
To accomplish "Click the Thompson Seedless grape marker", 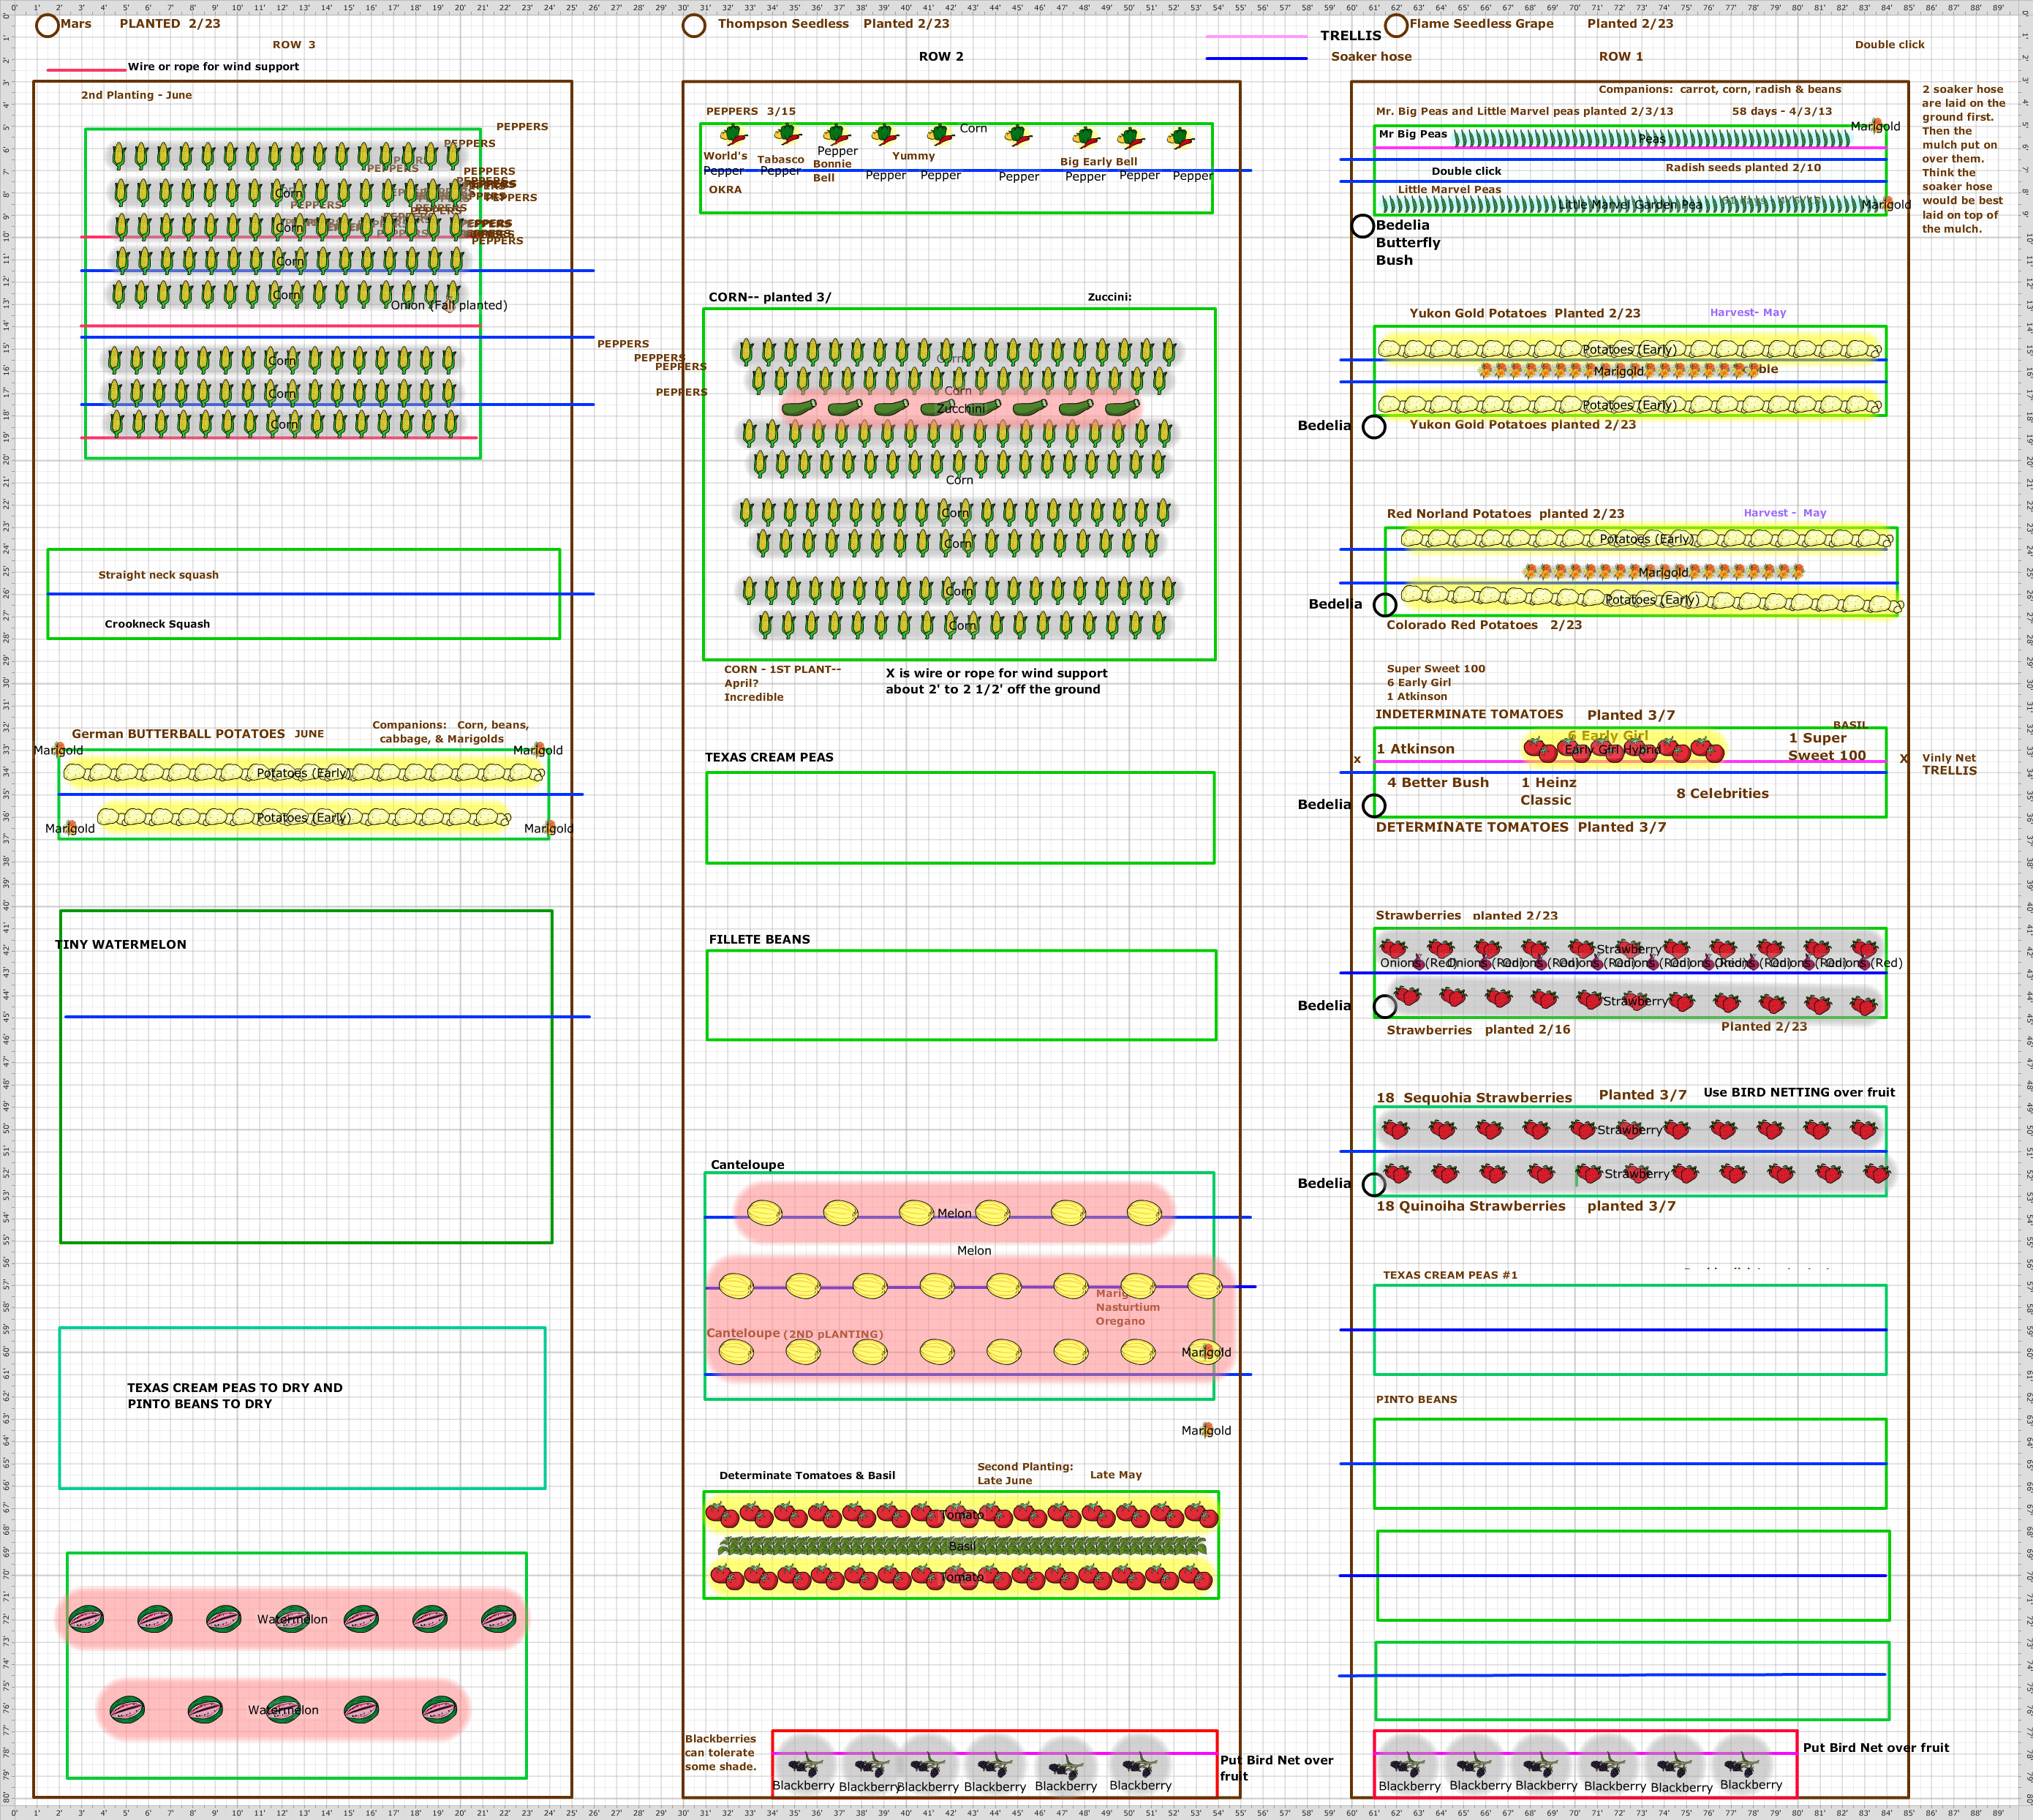I will coord(694,28).
